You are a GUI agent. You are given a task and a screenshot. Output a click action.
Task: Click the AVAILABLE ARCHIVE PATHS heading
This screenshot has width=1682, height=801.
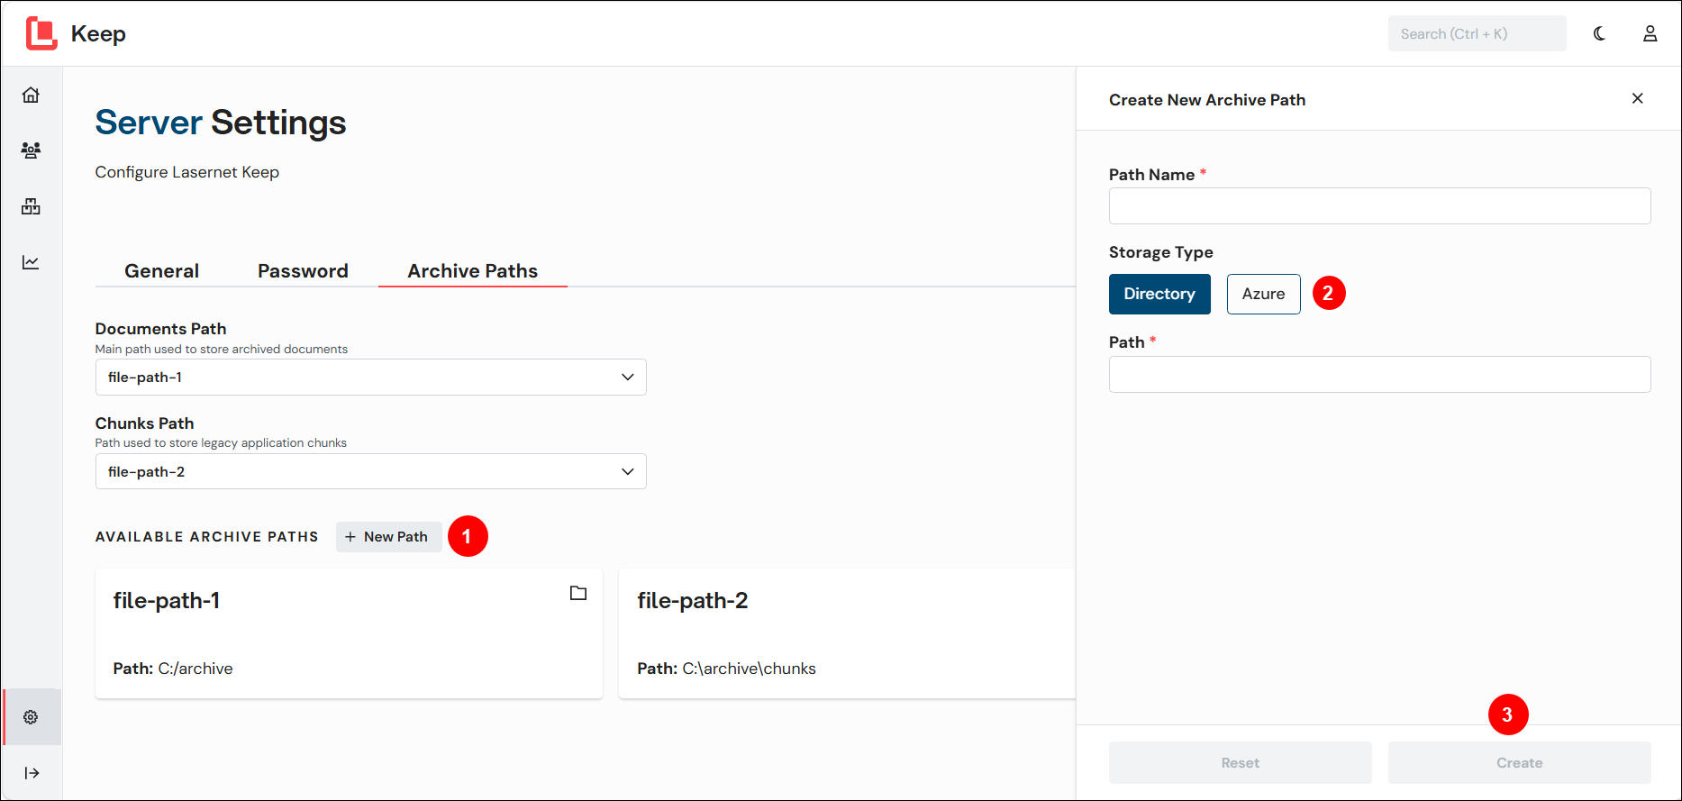(x=207, y=537)
